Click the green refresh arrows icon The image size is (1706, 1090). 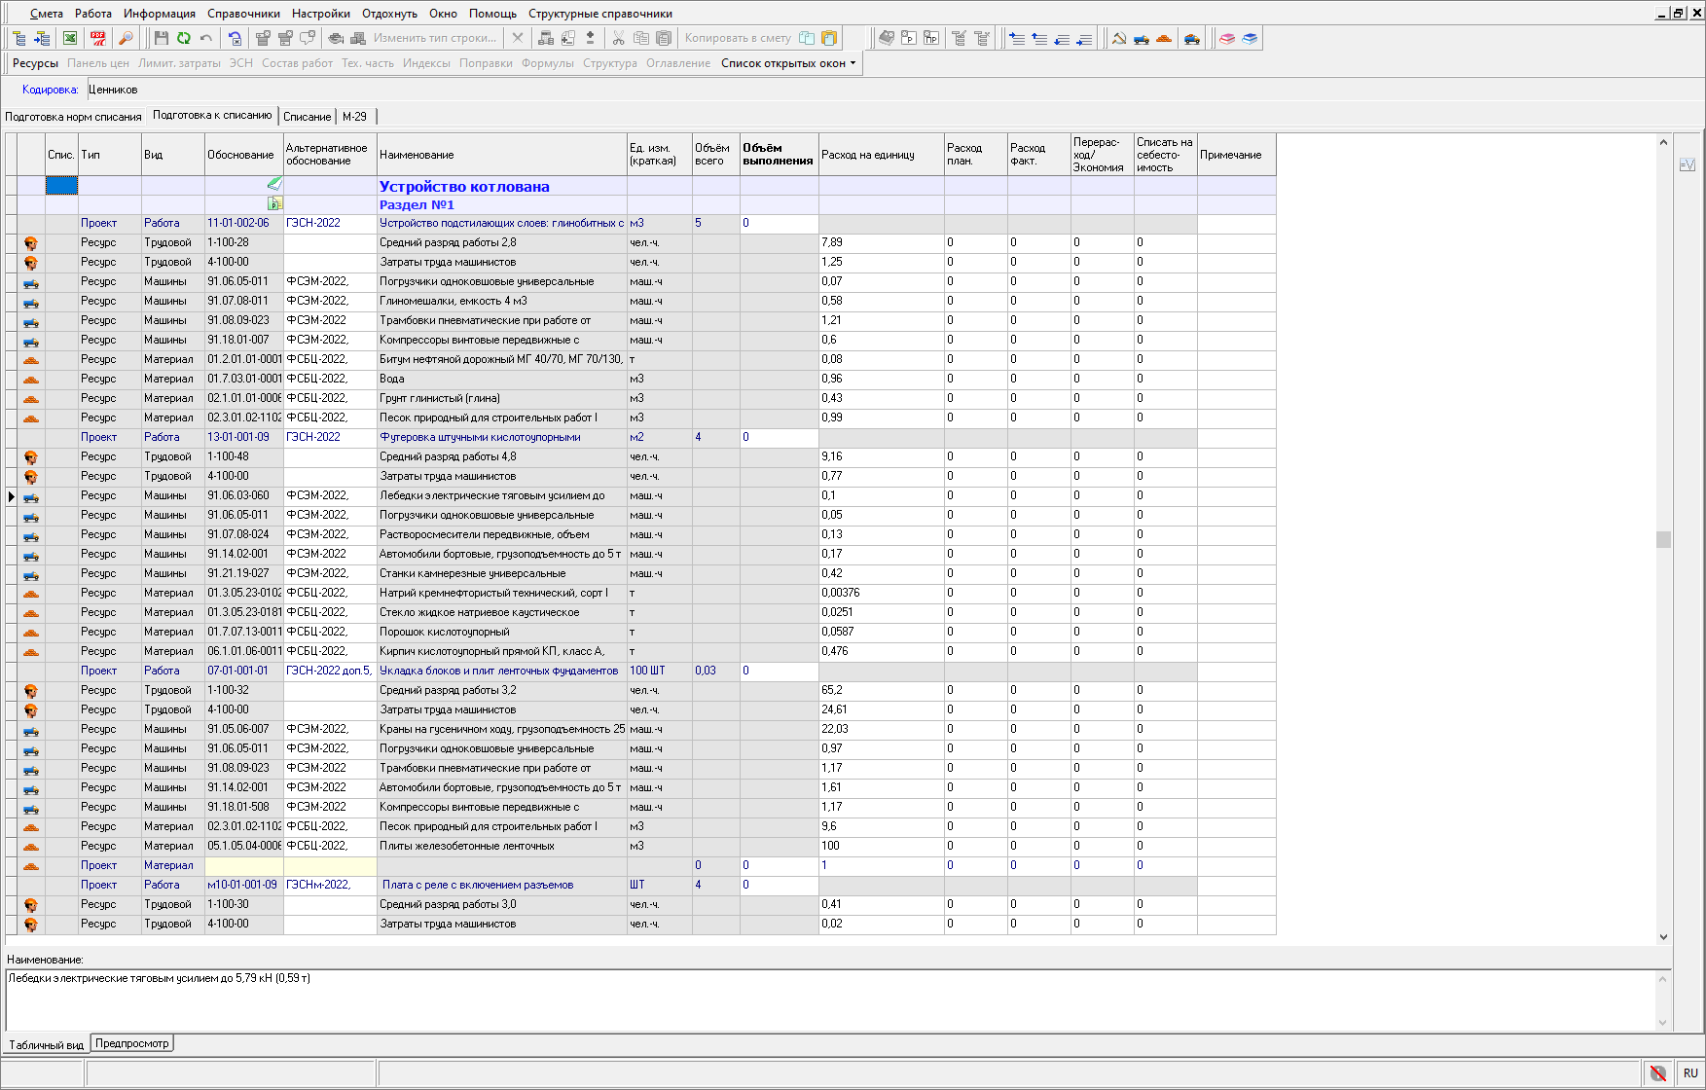[183, 38]
